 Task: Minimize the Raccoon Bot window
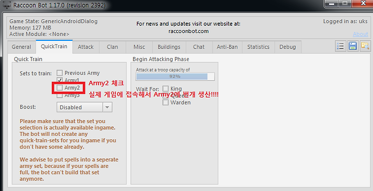pos(332,4)
